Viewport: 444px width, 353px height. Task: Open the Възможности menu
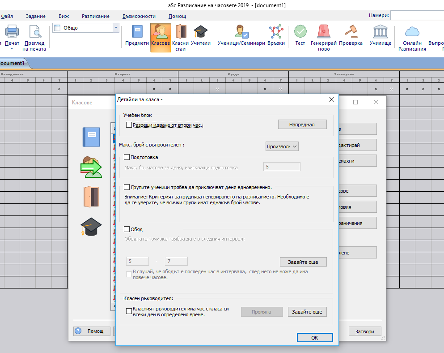139,16
